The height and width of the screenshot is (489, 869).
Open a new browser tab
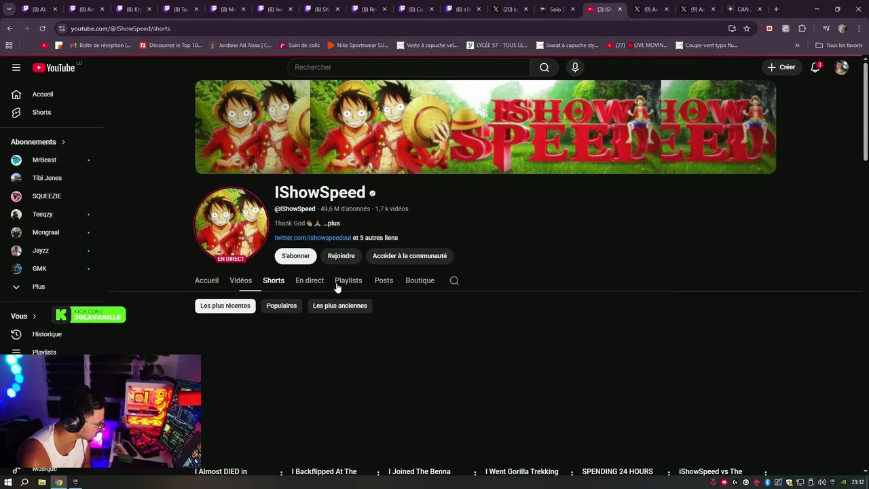776,10
